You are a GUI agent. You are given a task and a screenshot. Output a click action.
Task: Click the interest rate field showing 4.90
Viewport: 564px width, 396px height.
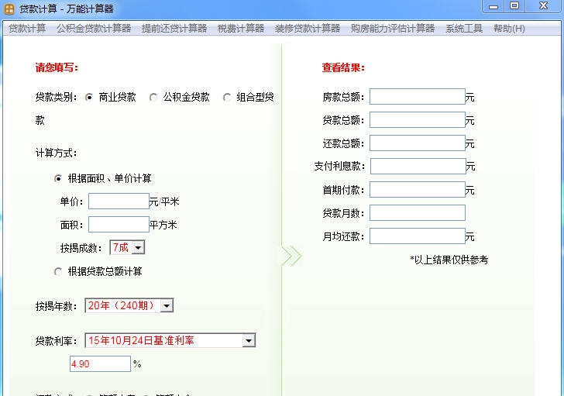[100, 363]
